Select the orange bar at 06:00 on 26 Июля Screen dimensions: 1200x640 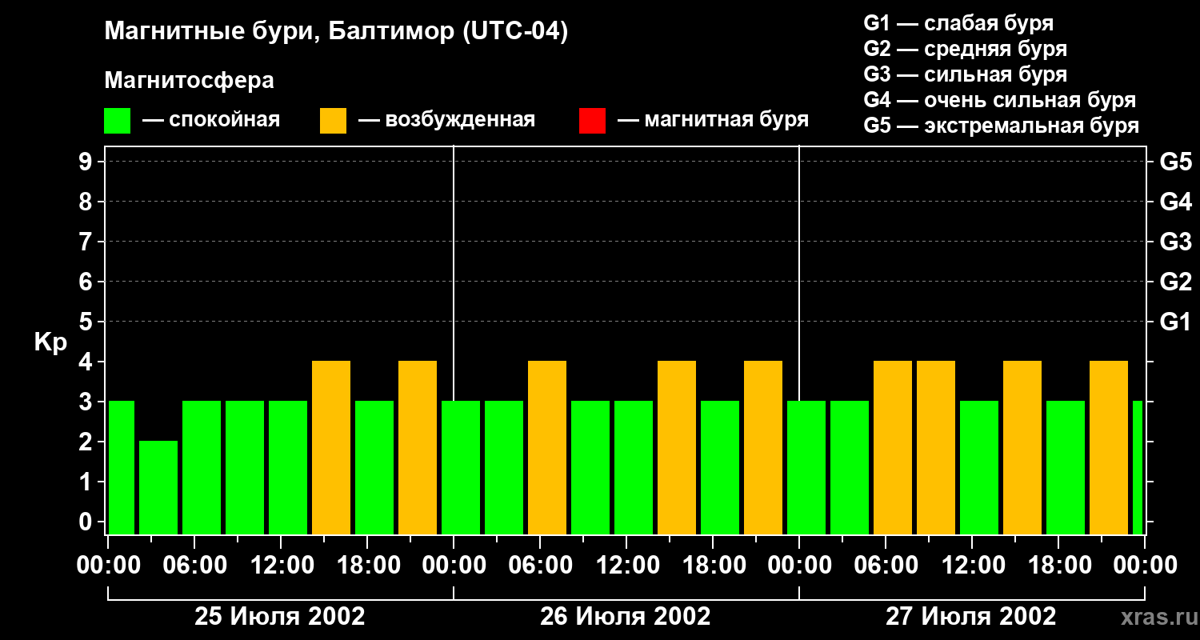click(547, 446)
